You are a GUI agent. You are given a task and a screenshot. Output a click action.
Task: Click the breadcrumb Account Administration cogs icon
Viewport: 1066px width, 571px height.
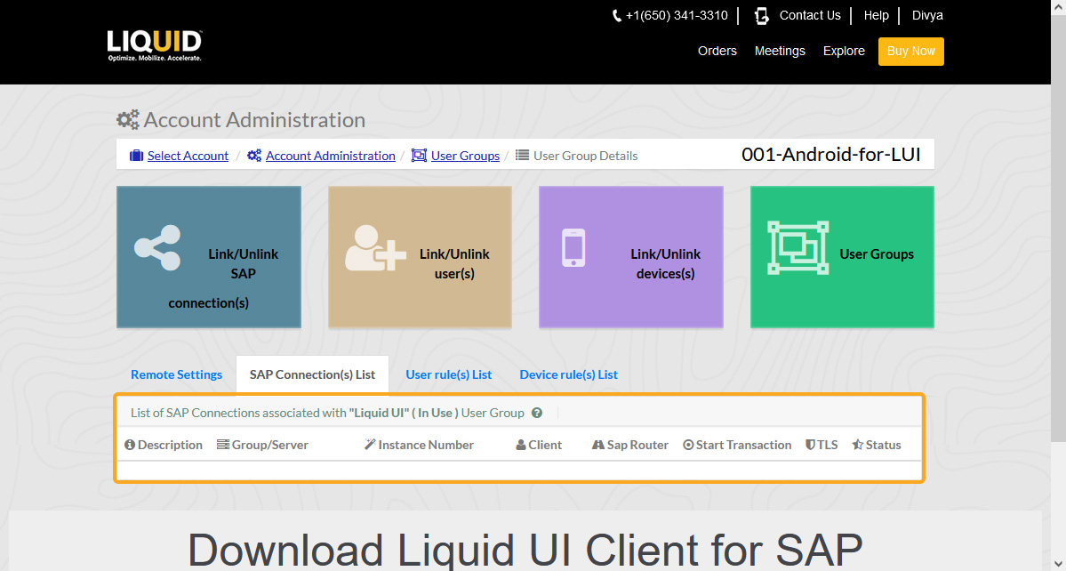click(x=254, y=156)
